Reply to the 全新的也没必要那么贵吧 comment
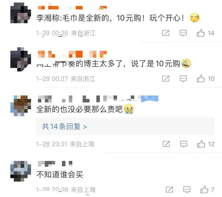Viewport: 222px width, 197px height. pos(184,144)
